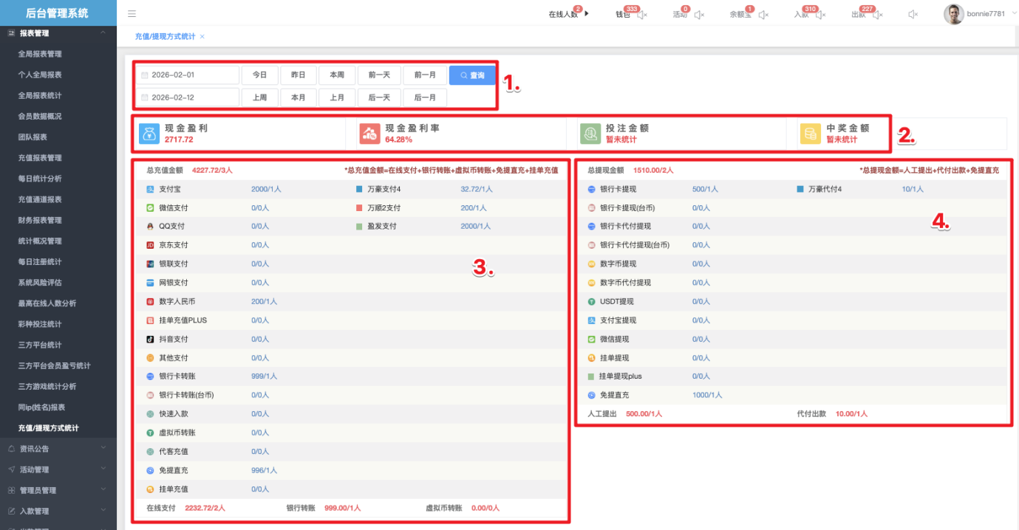Click the 中奖金额 yellow coins icon
This screenshot has height=530, width=1019.
coord(811,134)
